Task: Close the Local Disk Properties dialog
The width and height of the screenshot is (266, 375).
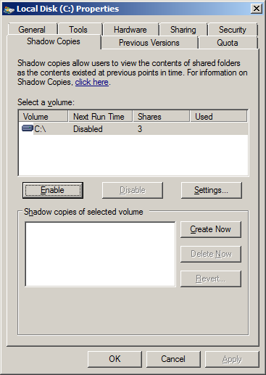Action: [257, 9]
